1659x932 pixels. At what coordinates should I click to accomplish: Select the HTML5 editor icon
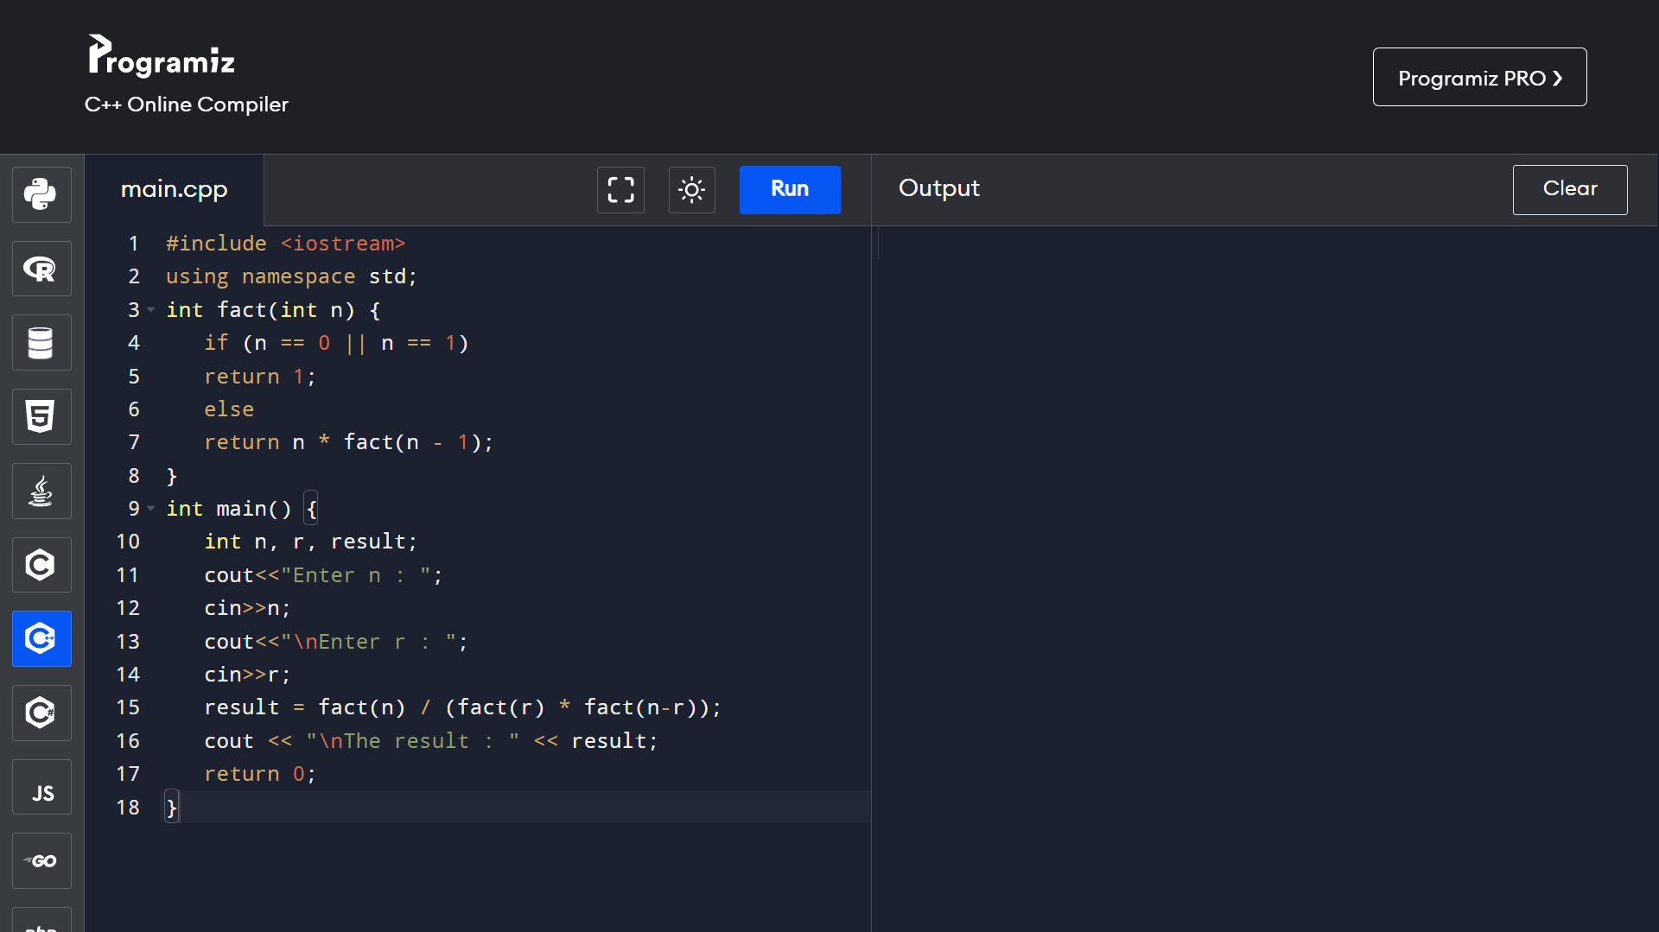click(x=41, y=417)
